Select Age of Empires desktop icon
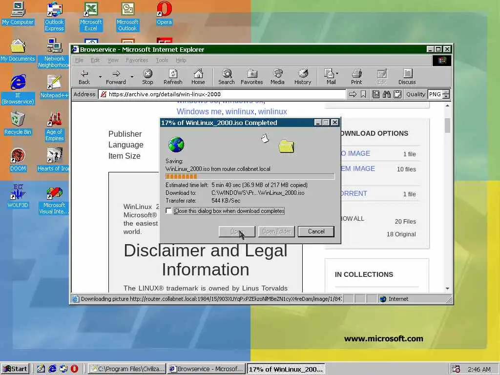Screen dimensions: 500x375 point(54,126)
